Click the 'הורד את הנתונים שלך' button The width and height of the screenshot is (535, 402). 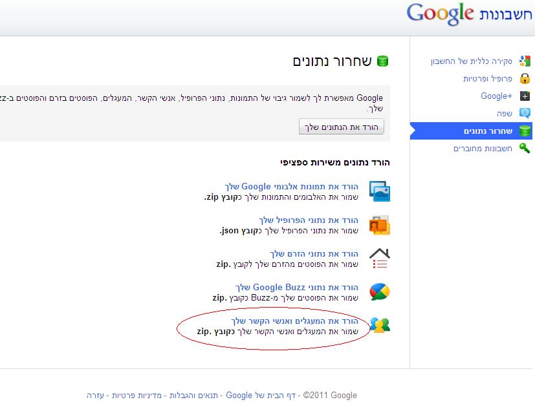pos(341,127)
